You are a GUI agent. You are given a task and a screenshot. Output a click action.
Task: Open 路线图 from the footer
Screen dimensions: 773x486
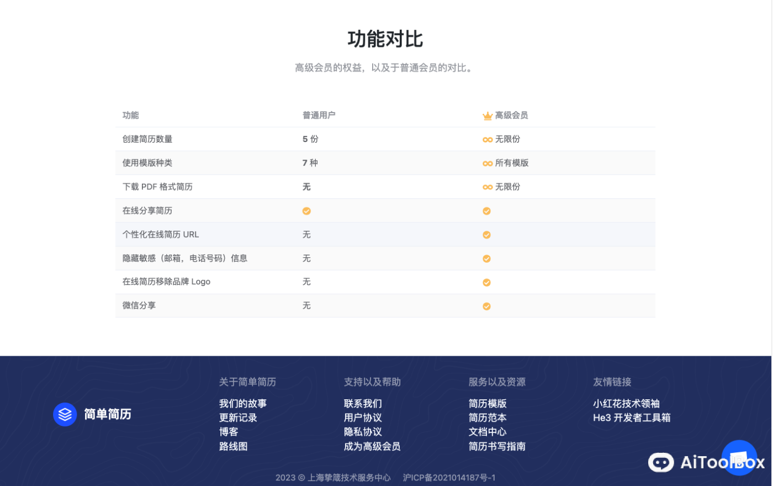[233, 446]
